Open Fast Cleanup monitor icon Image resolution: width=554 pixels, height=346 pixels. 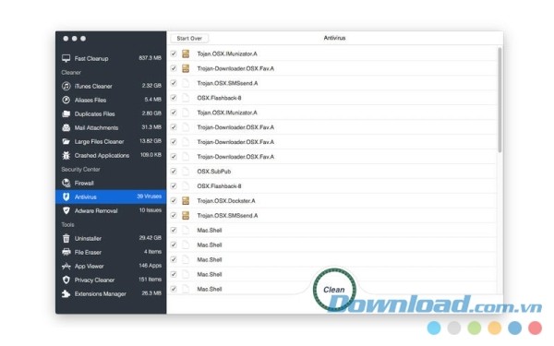tap(66, 58)
